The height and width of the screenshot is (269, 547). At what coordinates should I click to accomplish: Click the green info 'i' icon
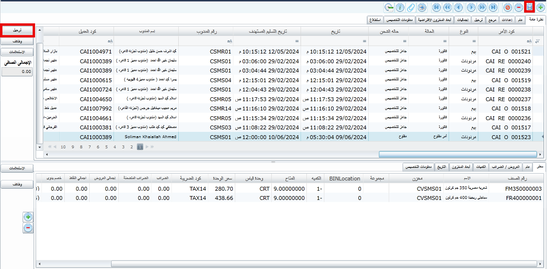click(400, 7)
